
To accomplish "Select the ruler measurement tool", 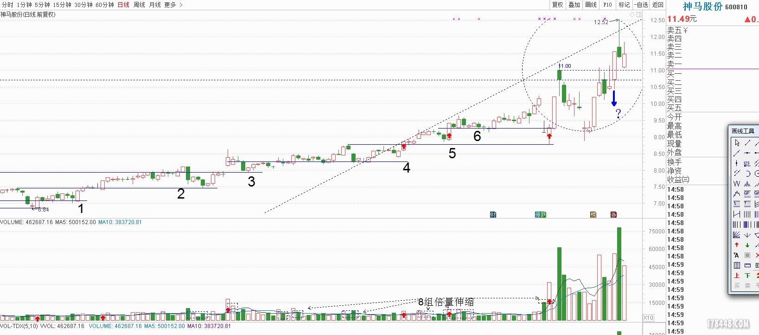I will (x=747, y=265).
